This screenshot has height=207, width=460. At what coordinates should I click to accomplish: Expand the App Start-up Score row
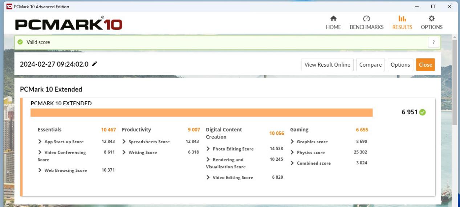[40, 142]
